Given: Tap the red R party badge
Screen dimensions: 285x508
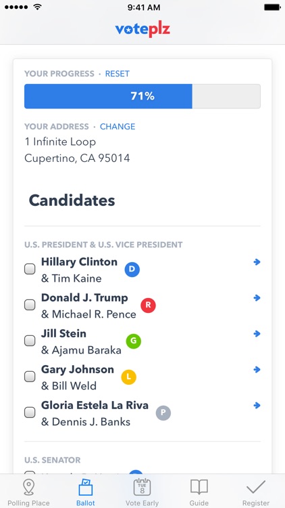Looking at the screenshot, I should coord(148,305).
